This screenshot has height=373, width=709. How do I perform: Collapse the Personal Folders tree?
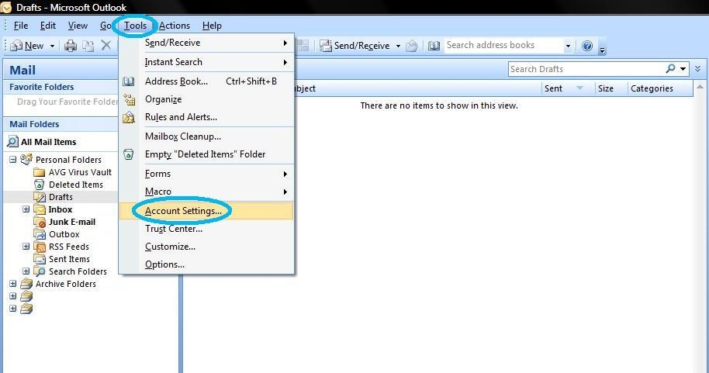(x=12, y=159)
